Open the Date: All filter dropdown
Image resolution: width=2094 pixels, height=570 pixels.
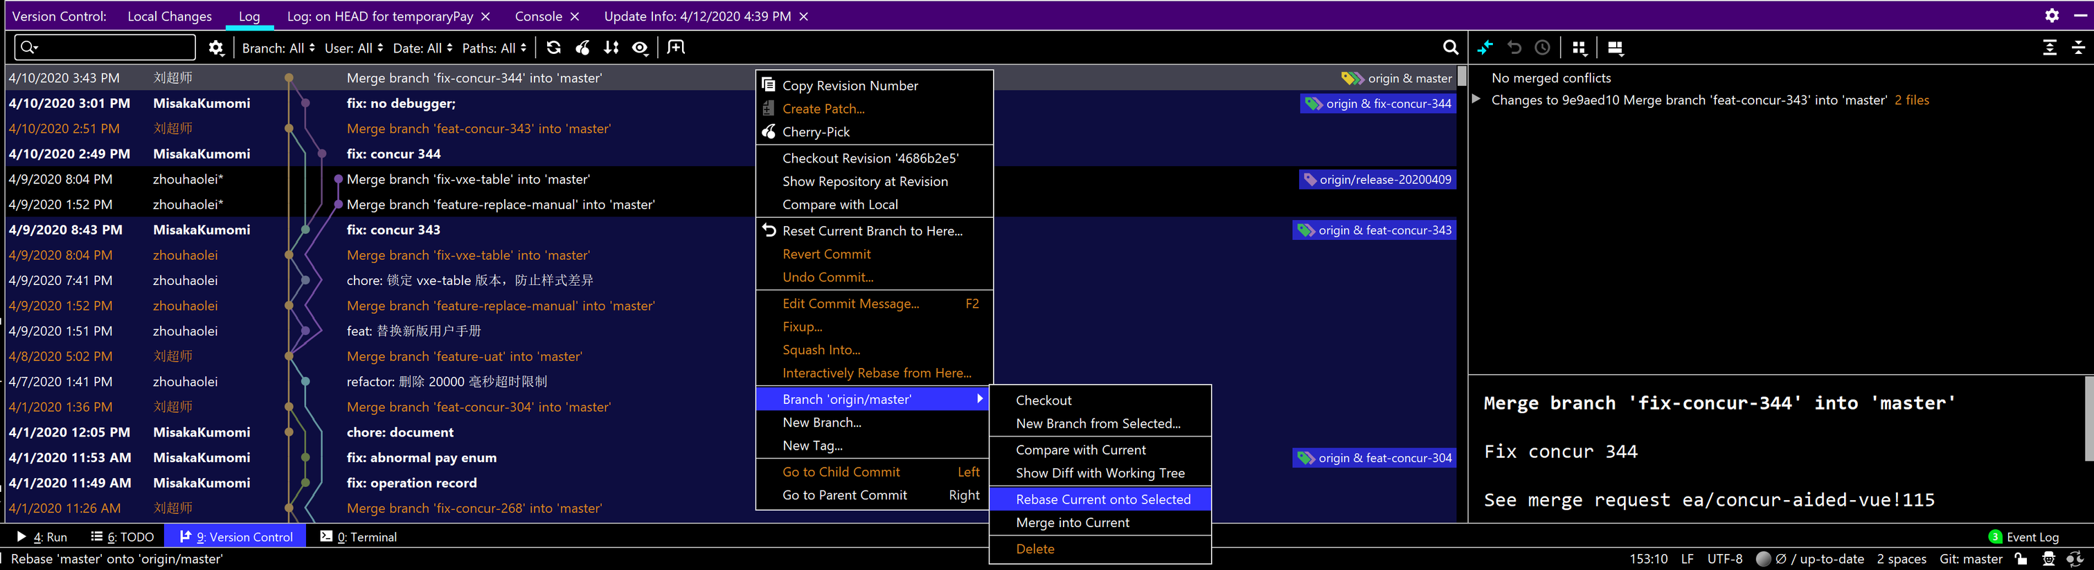coord(422,48)
